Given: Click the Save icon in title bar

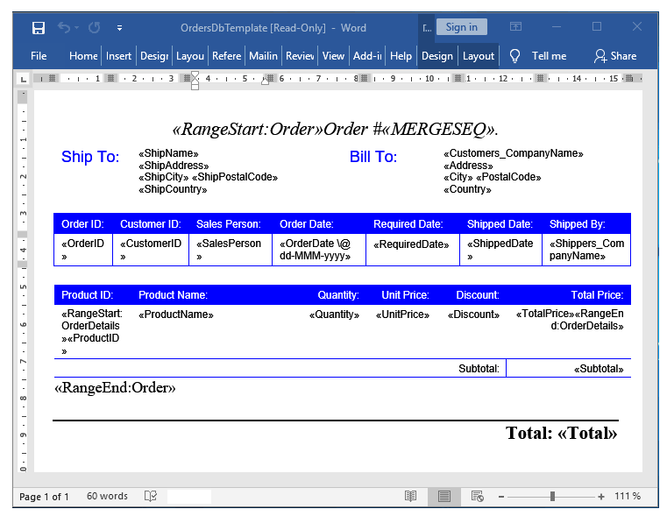Looking at the screenshot, I should pyautogui.click(x=39, y=28).
